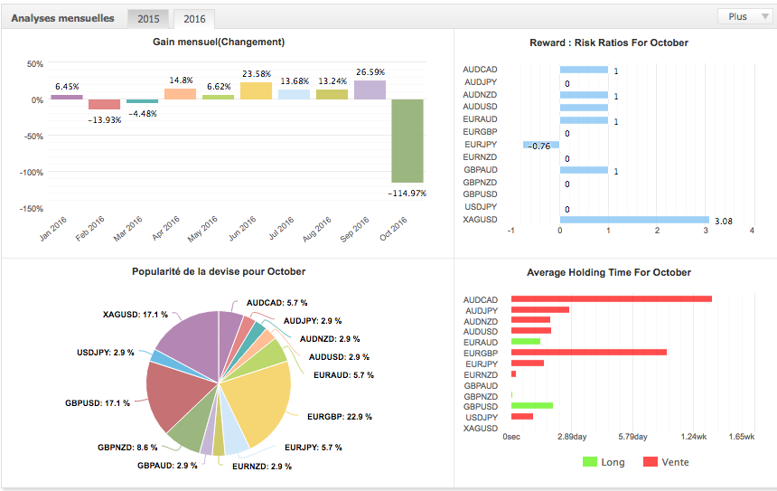Click the Jun 2016 23.58% bar
Viewport: 777px width, 491px height.
257,90
